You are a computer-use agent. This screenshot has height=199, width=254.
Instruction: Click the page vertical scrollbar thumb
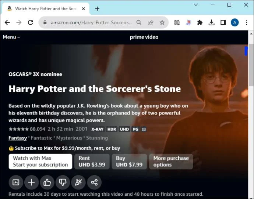(x=251, y=65)
